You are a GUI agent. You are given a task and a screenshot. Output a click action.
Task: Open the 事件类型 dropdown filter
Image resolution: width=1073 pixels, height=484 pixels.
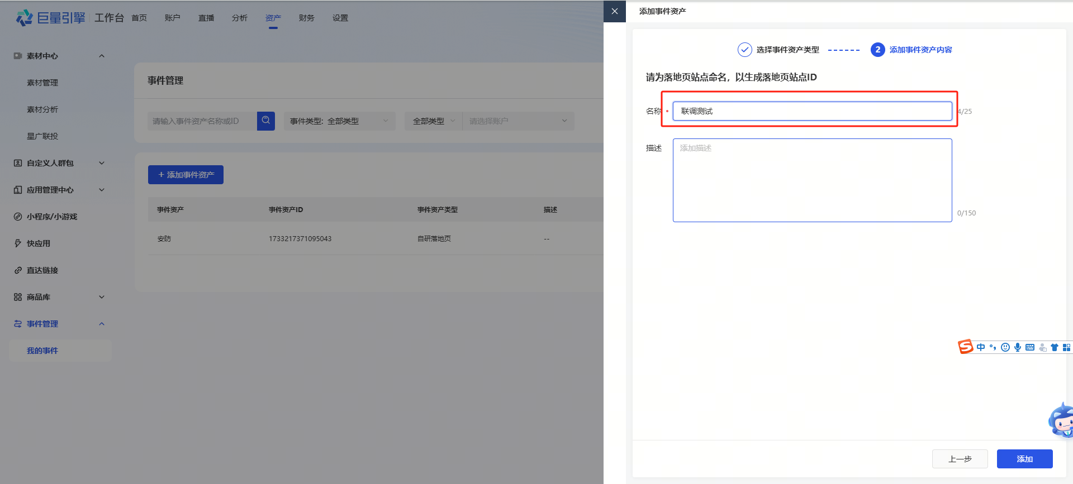pyautogui.click(x=339, y=121)
